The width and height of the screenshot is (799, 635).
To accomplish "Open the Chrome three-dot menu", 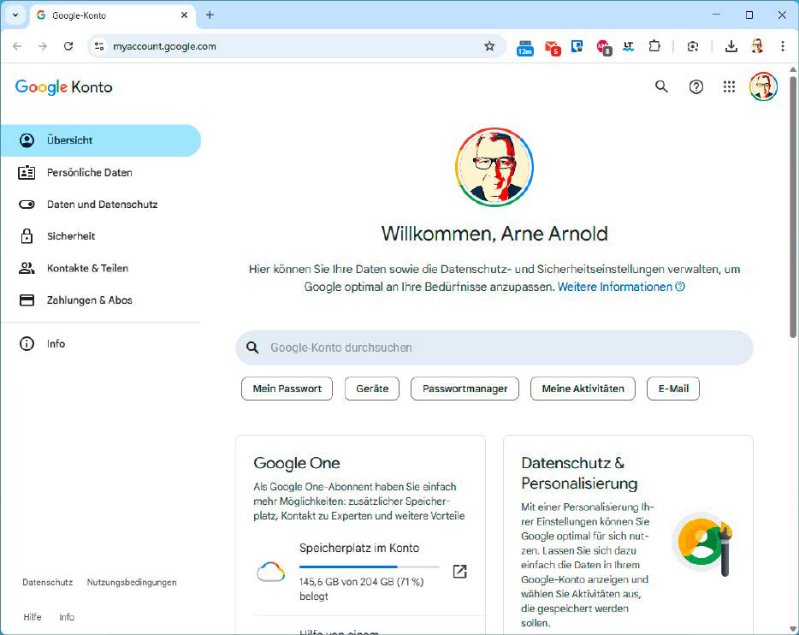I will (783, 46).
